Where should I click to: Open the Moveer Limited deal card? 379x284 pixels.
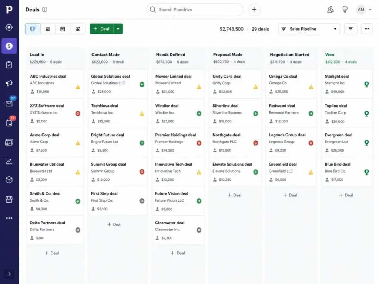pyautogui.click(x=178, y=84)
